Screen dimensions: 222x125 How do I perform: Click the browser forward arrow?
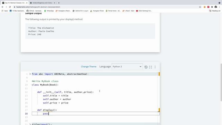[6, 7]
